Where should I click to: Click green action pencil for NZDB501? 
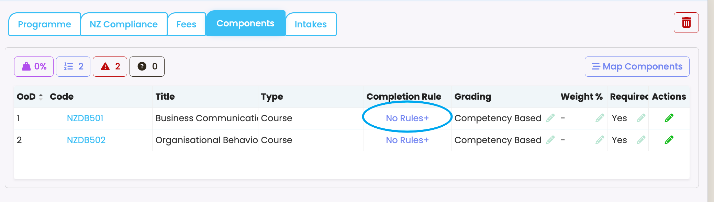click(669, 118)
